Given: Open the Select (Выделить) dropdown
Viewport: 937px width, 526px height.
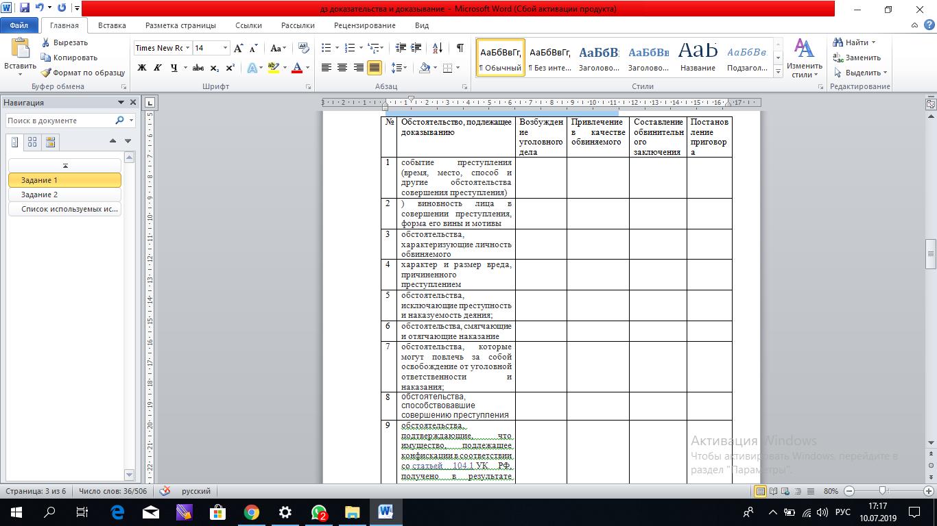Looking at the screenshot, I should click(861, 73).
